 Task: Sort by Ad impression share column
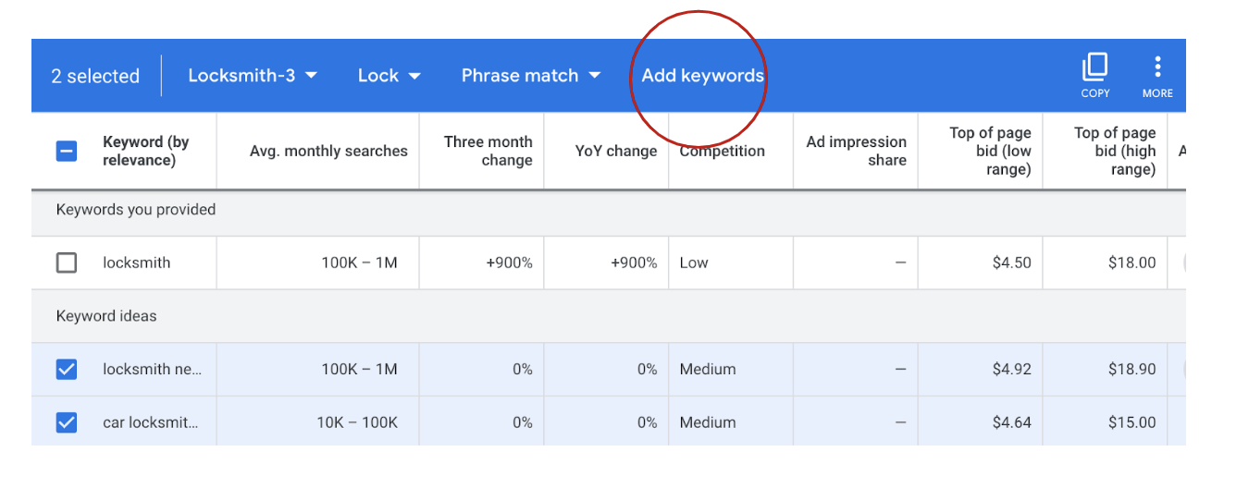coord(856,151)
